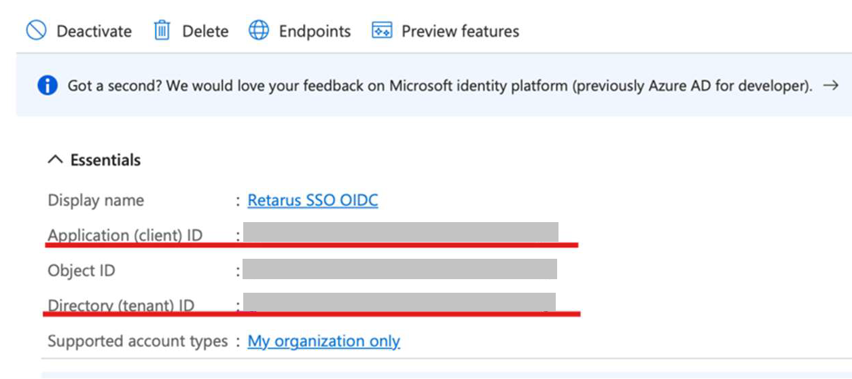Screen dimensions: 852x379
Task: Click the Application (client) ID label
Action: point(125,235)
